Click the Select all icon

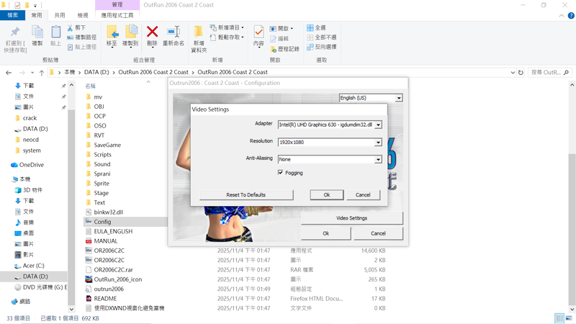click(310, 28)
